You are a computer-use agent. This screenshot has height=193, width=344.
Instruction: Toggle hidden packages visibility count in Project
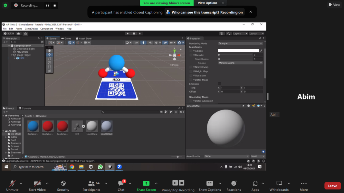(x=182, y=112)
